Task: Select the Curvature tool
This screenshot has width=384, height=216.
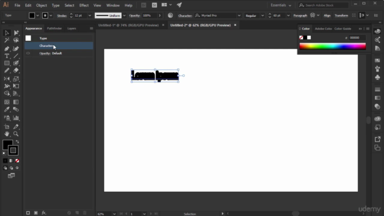Action: [16, 49]
